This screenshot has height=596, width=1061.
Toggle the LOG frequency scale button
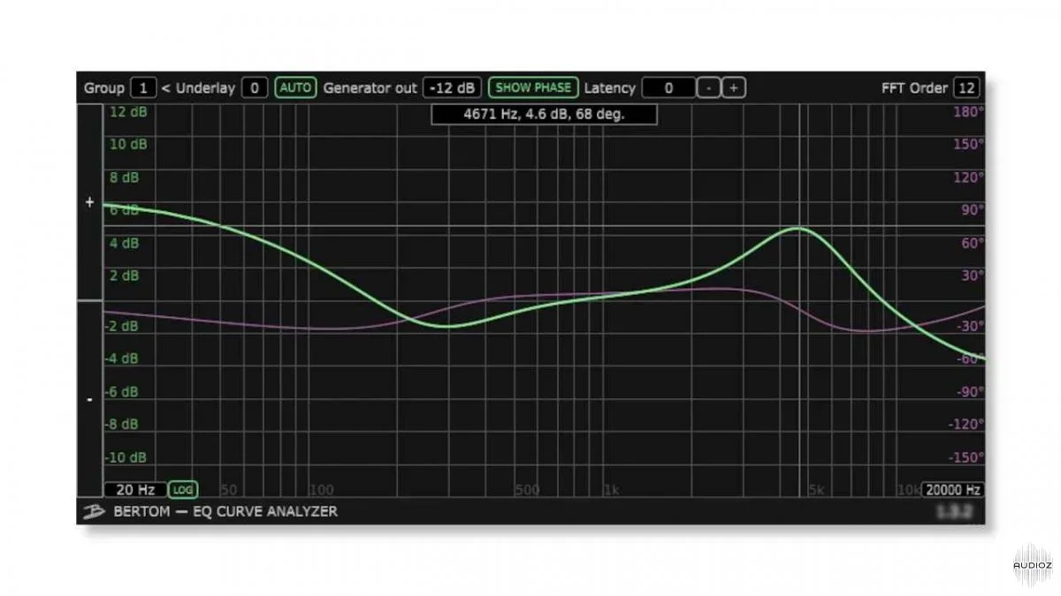183,489
